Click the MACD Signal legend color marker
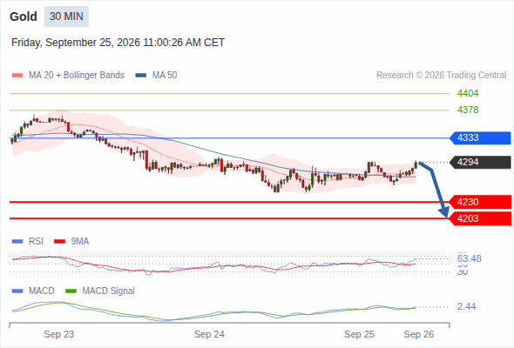514x348 pixels. coord(71,291)
